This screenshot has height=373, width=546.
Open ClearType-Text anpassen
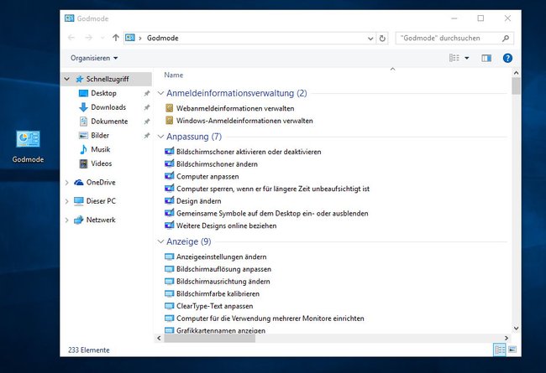214,306
